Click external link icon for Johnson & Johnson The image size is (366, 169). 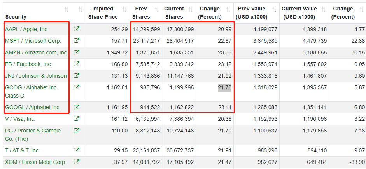tap(77, 76)
